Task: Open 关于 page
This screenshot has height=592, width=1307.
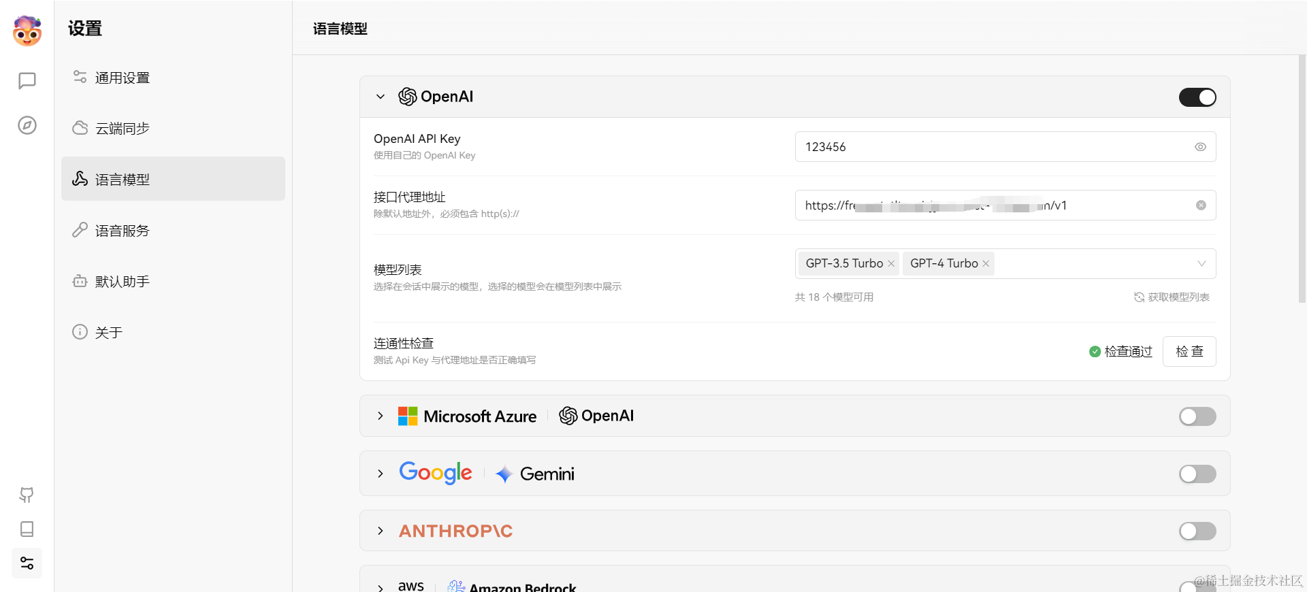Action: point(173,332)
